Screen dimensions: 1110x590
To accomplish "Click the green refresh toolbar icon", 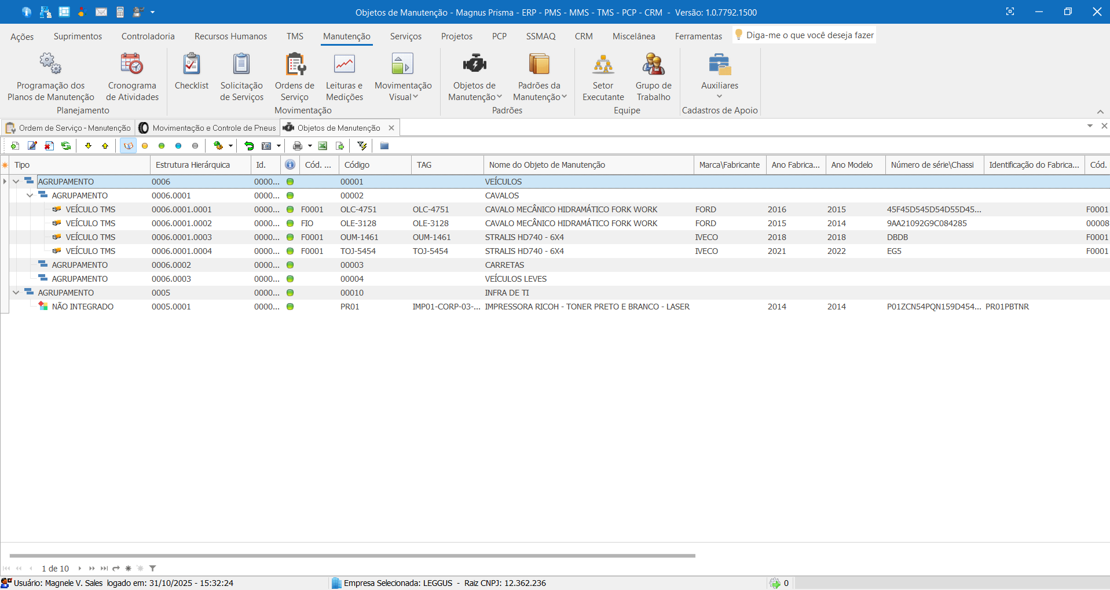I will coord(66,146).
